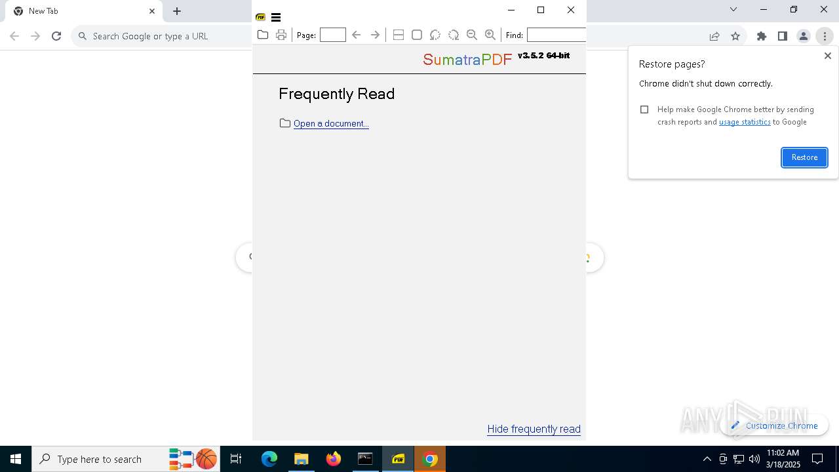Open Chrome tab search dropdown chevron
This screenshot has height=472, width=839.
coord(733,9)
